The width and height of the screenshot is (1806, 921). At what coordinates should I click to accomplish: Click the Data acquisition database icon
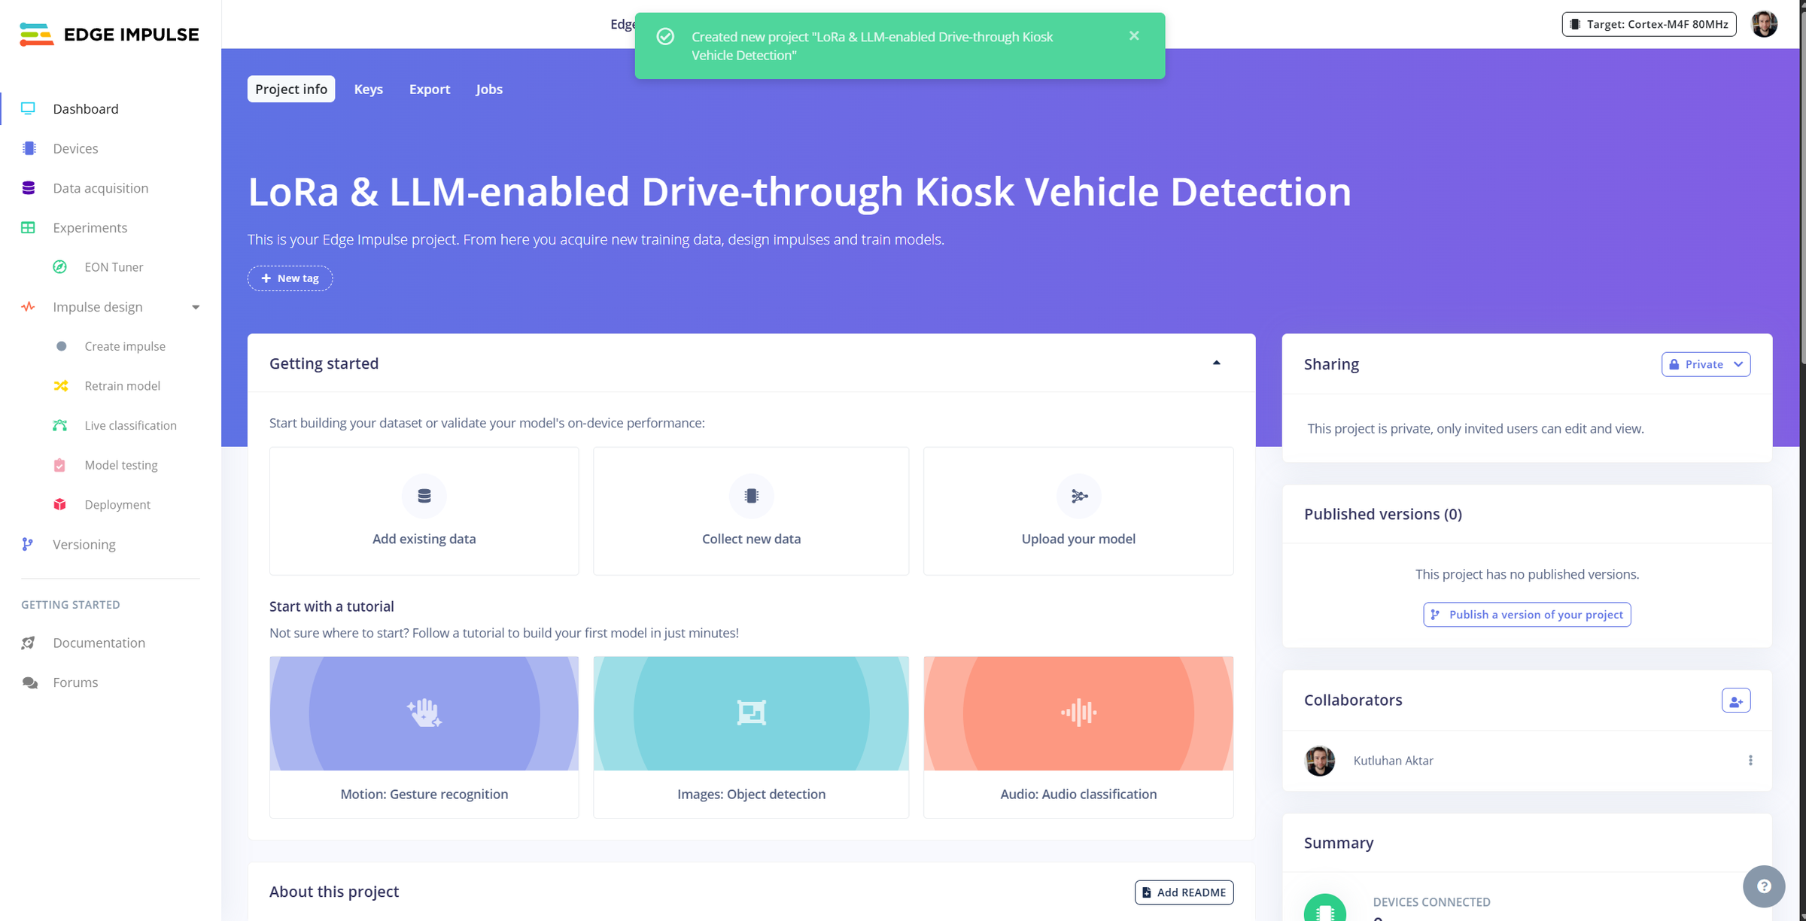point(29,188)
